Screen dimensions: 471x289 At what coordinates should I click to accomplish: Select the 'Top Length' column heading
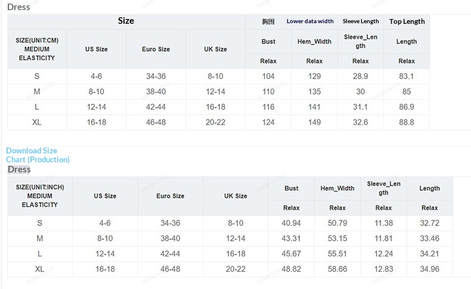point(407,21)
